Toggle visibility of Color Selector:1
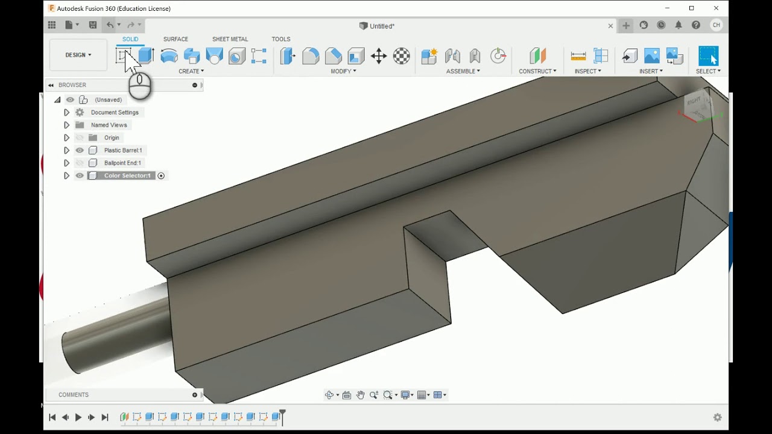 [x=80, y=175]
